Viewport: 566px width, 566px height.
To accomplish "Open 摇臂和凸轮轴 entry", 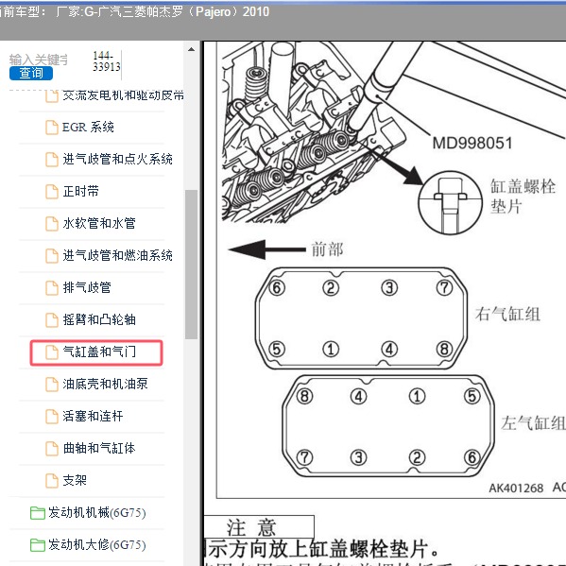I will click(x=99, y=319).
